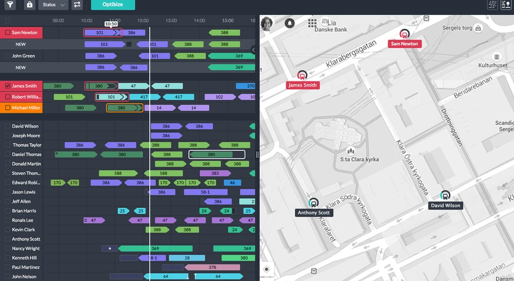514x281 pixels.
Task: Select the Brian Harris driver row name
Action: 24,211
